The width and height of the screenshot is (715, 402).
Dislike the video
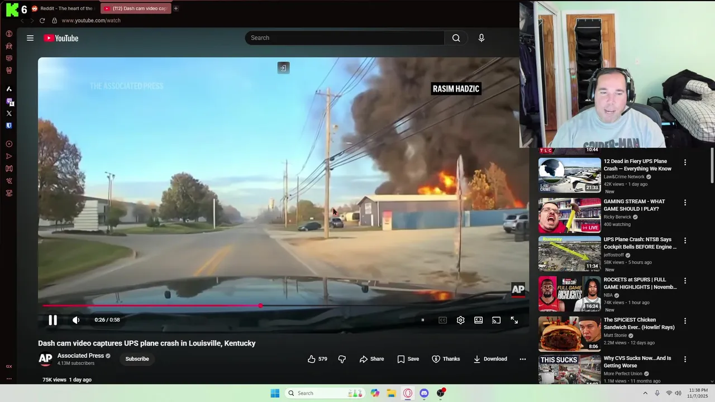pyautogui.click(x=342, y=359)
